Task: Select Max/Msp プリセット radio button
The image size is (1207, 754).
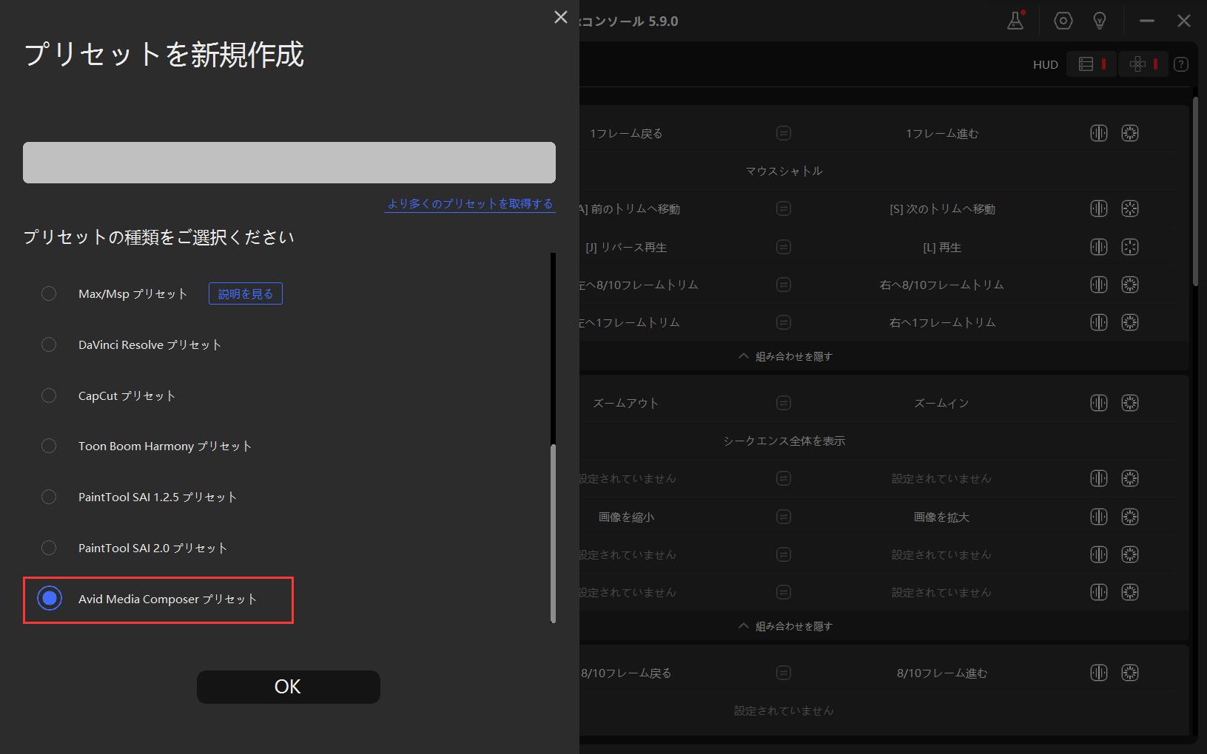Action: (x=49, y=293)
